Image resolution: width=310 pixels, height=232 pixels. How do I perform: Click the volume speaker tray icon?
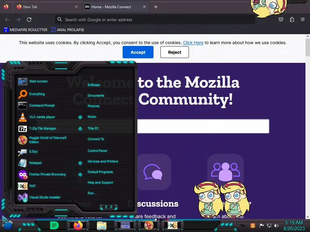click(276, 225)
